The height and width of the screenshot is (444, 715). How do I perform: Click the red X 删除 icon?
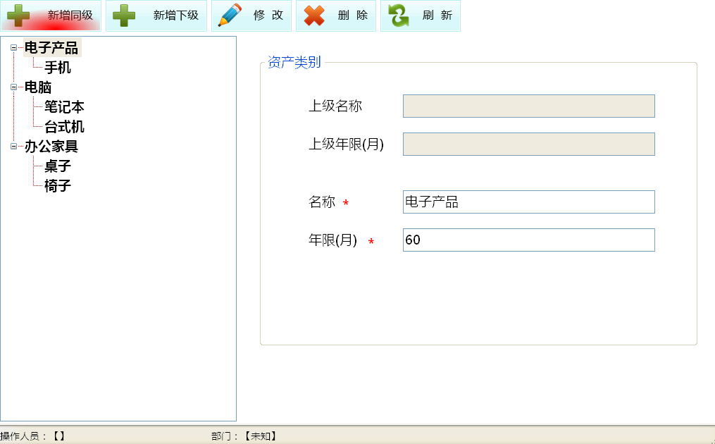click(314, 16)
